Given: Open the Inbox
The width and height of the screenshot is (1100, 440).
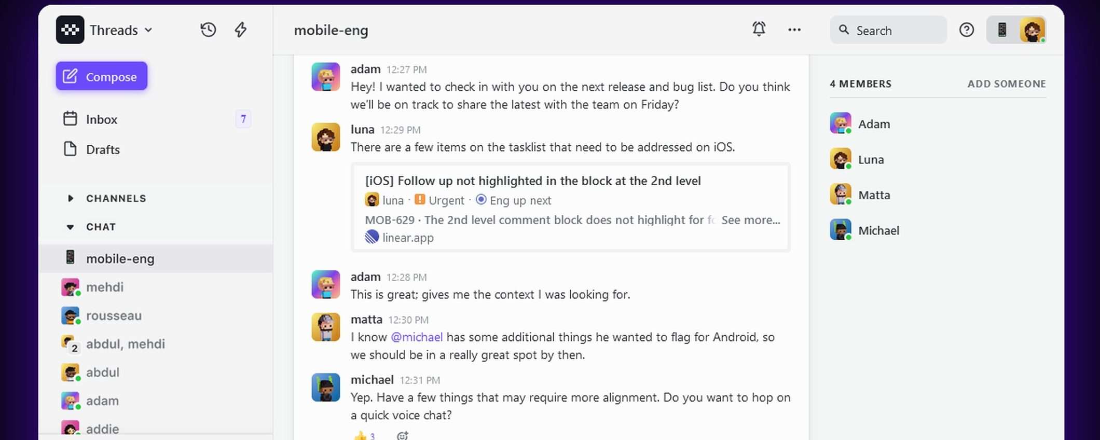Looking at the screenshot, I should (102, 119).
